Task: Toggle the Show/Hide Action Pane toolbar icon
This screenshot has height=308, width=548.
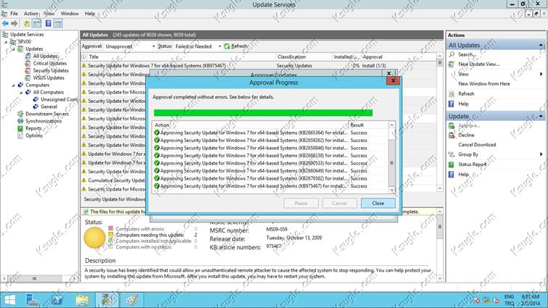Action: click(59, 23)
